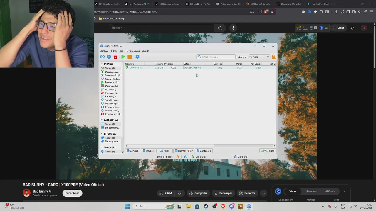The image size is (376, 211).
Task: Click sidebar scroll down arrow in qBittorrent
Action: pos(122,153)
